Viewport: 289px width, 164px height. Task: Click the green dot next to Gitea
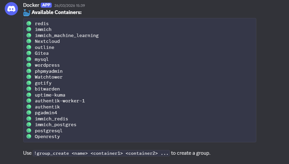[29, 53]
